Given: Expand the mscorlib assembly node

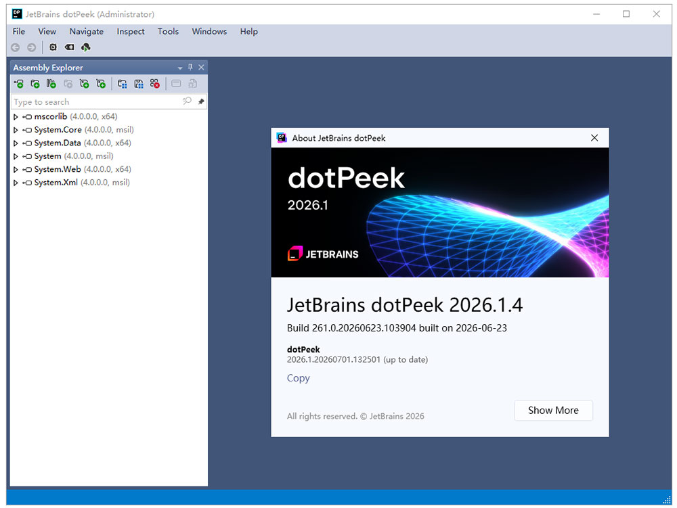Looking at the screenshot, I should [16, 117].
